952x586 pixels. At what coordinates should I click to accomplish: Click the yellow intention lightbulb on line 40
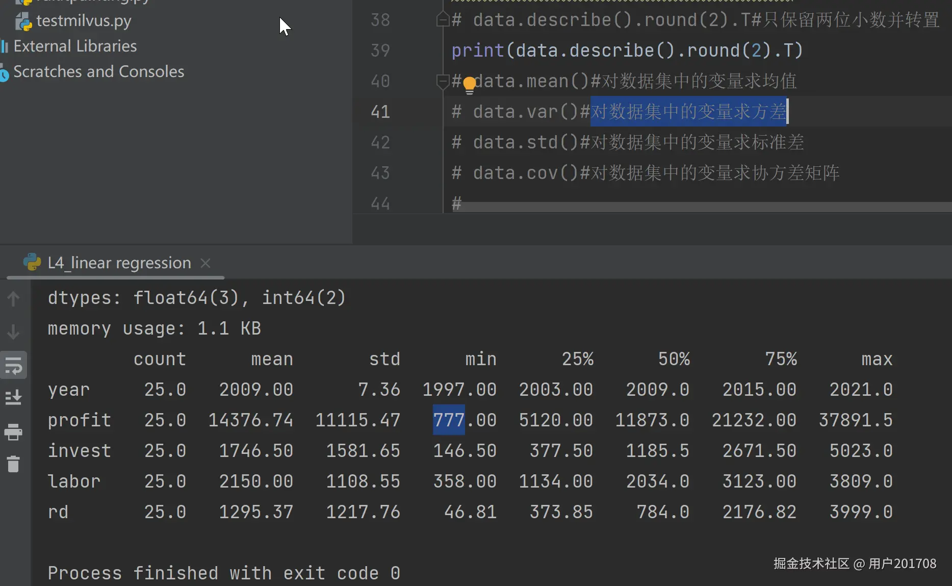[x=470, y=85]
